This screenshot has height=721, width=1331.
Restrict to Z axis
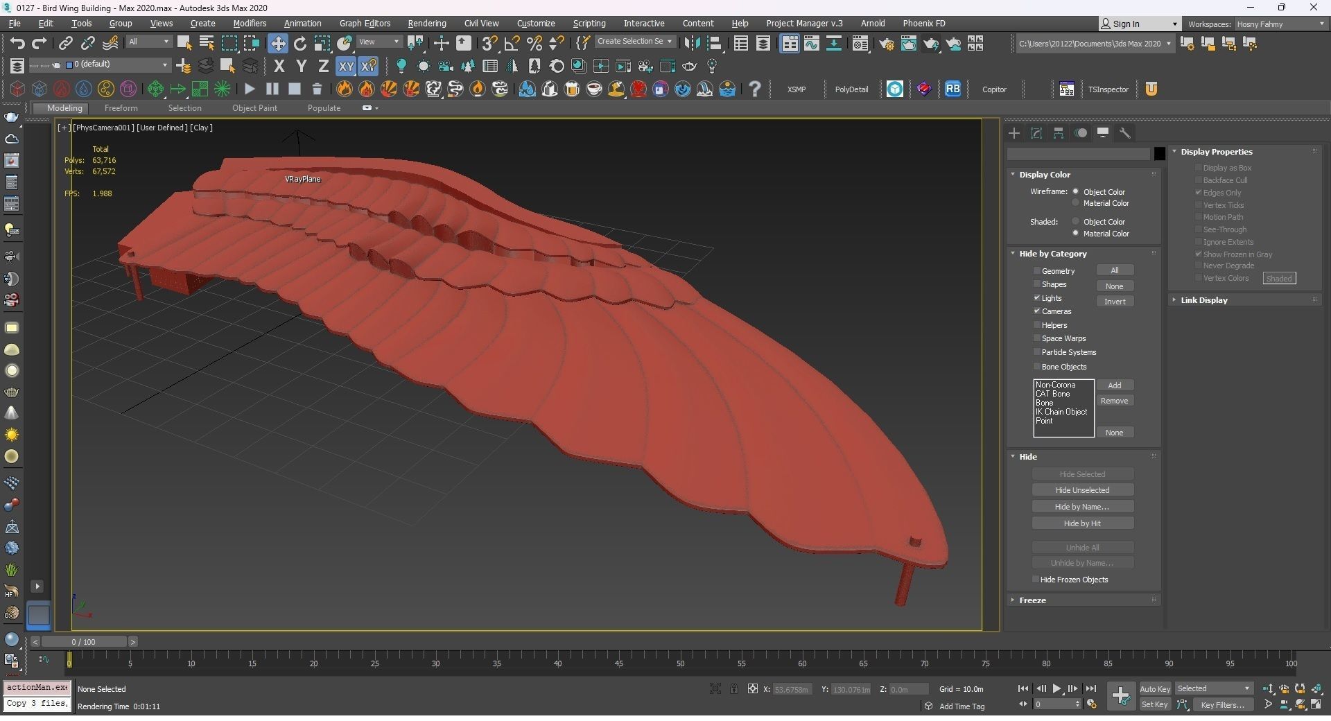tap(323, 66)
